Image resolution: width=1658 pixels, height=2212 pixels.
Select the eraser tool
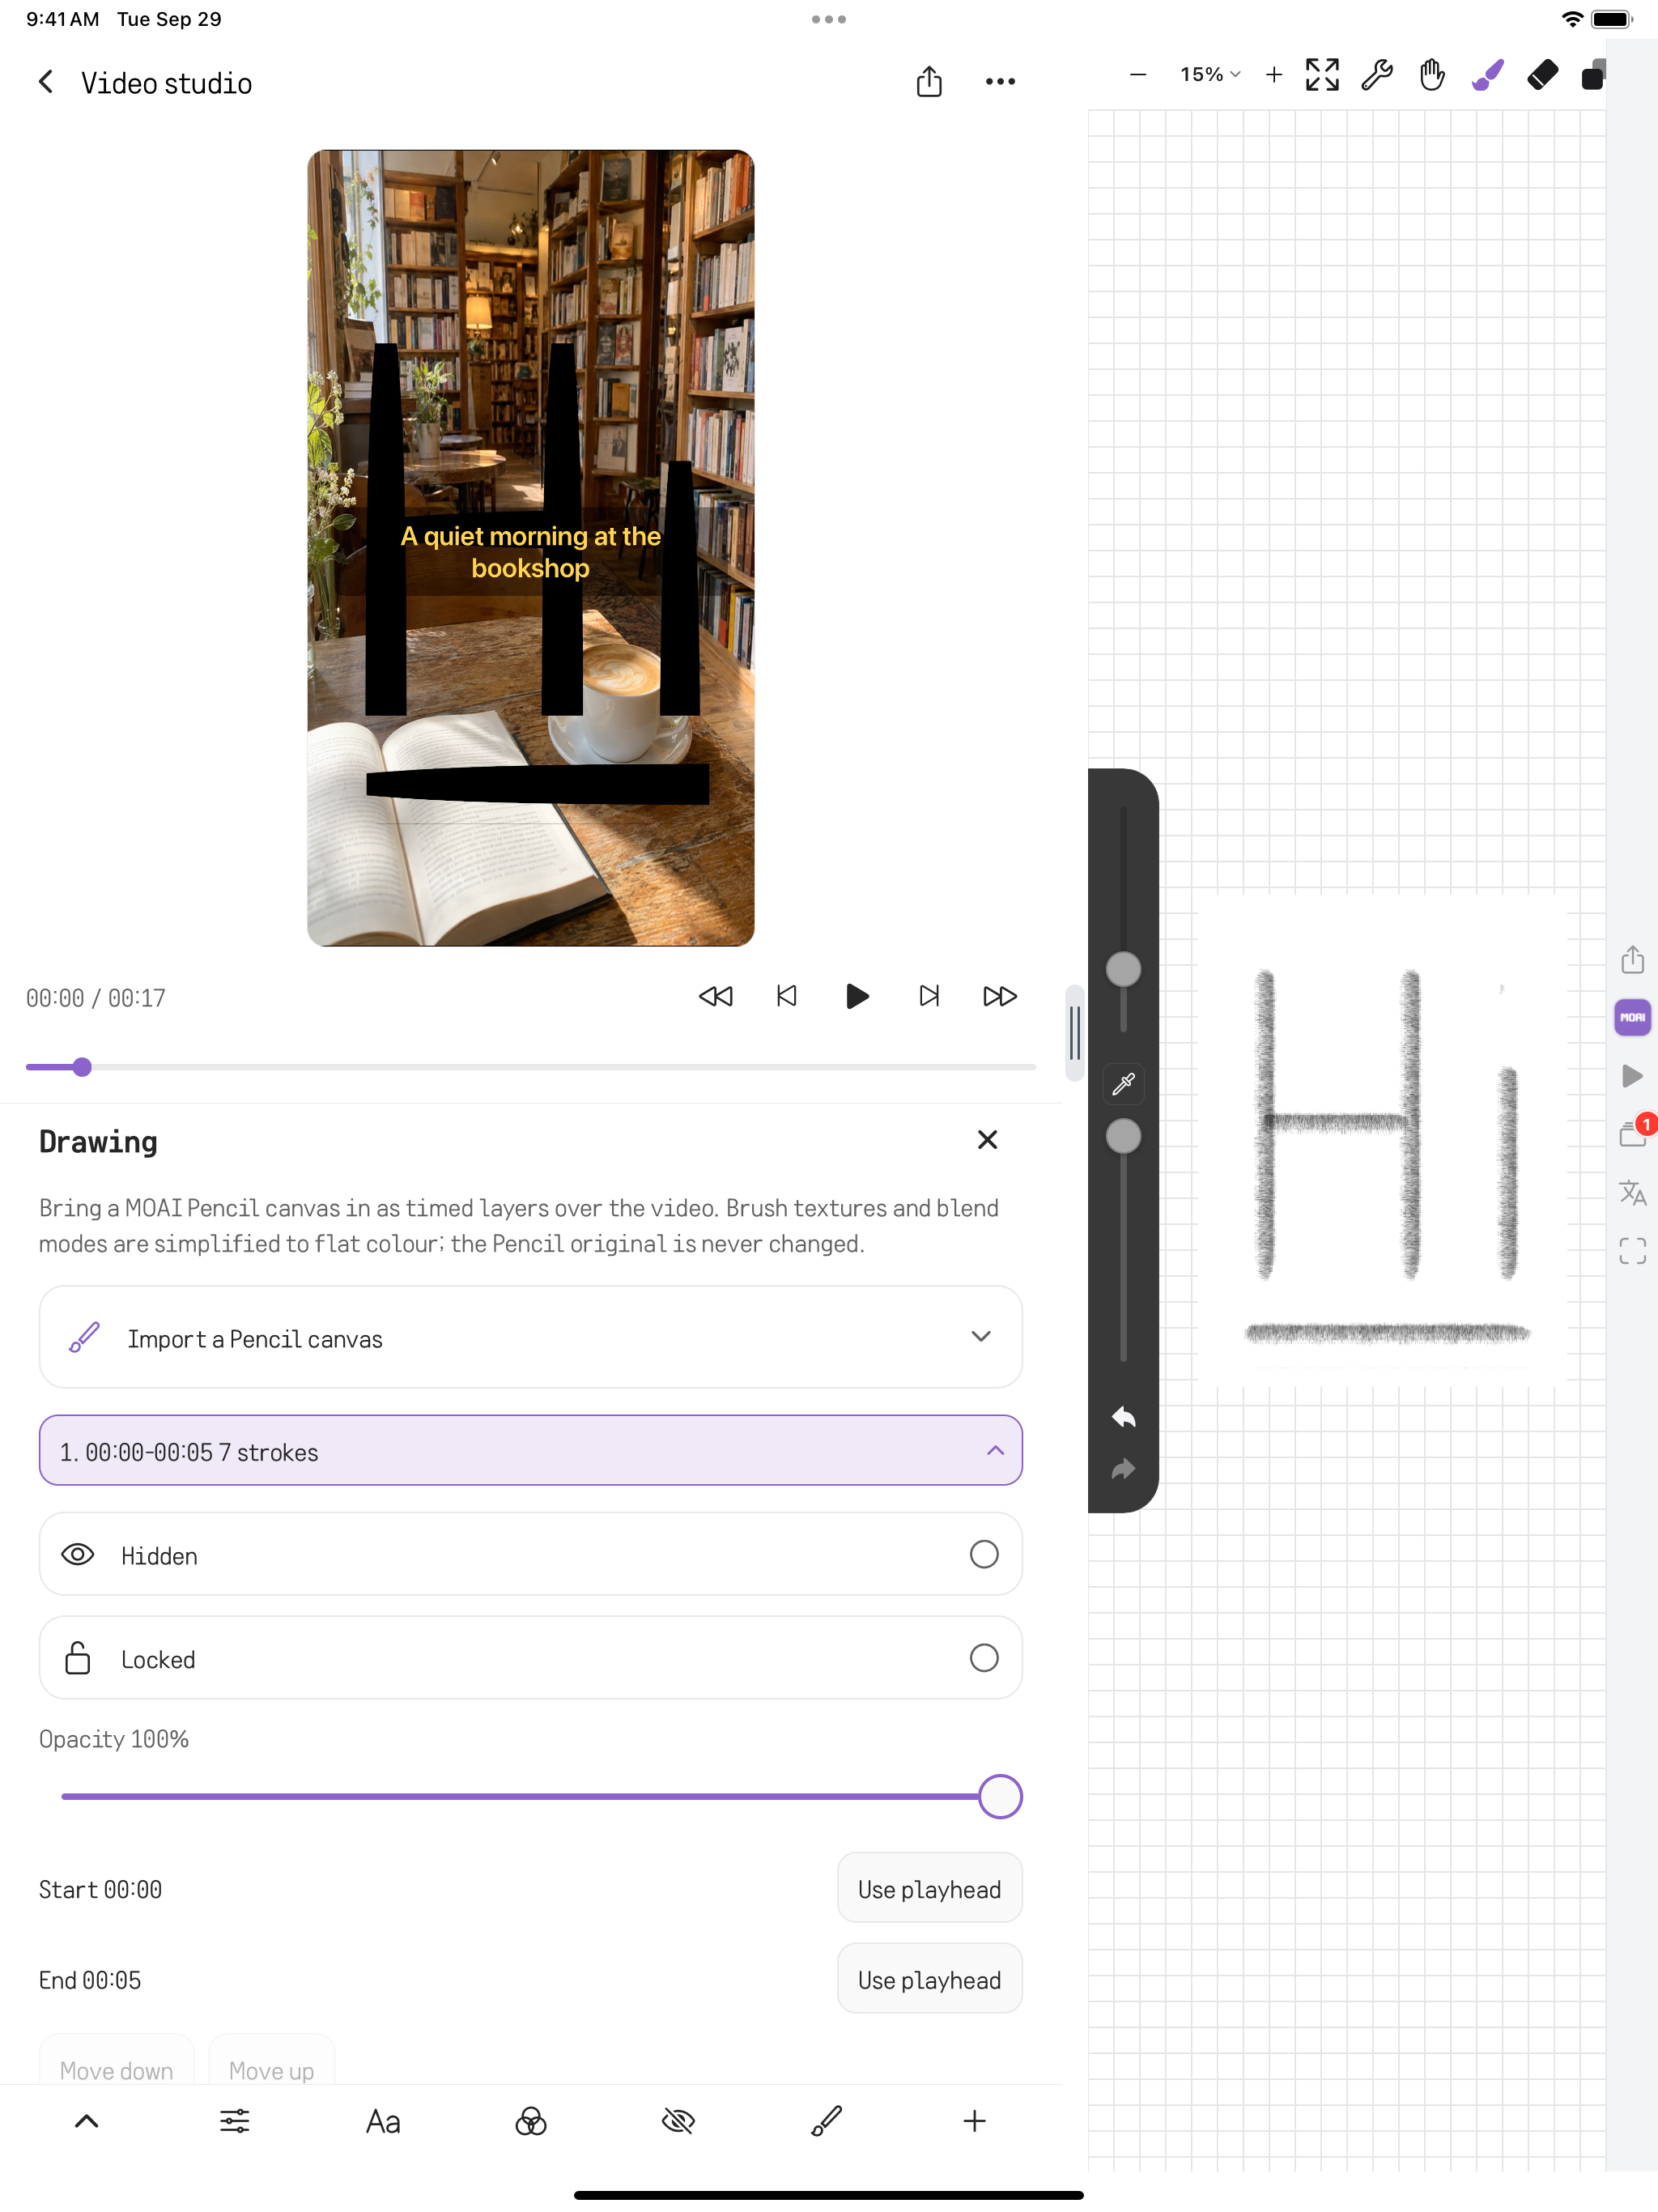point(1542,74)
